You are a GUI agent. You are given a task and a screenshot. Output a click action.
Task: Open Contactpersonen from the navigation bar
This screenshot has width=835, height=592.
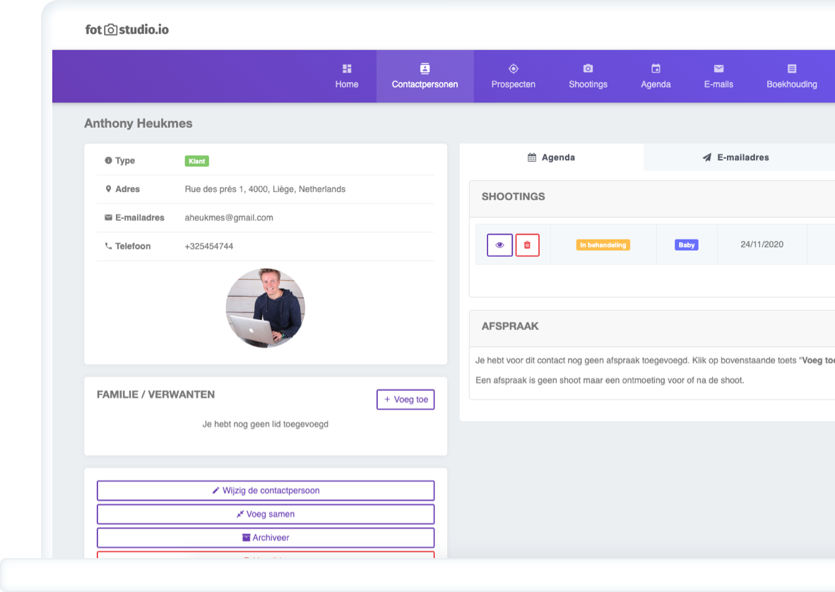[x=425, y=76]
